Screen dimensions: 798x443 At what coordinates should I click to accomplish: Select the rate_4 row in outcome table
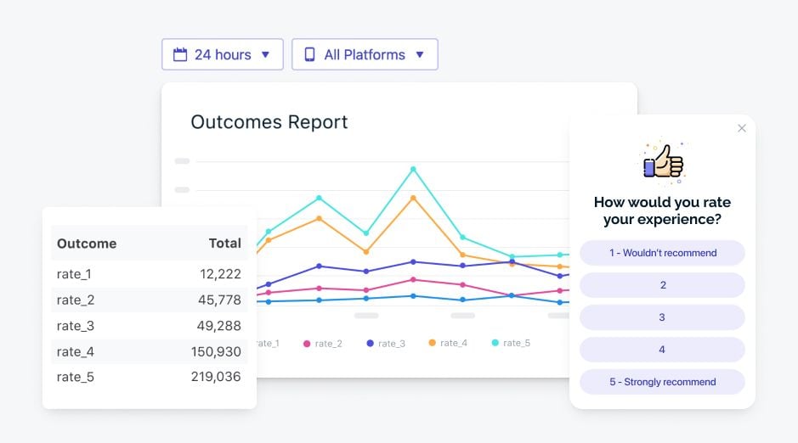[x=149, y=351]
